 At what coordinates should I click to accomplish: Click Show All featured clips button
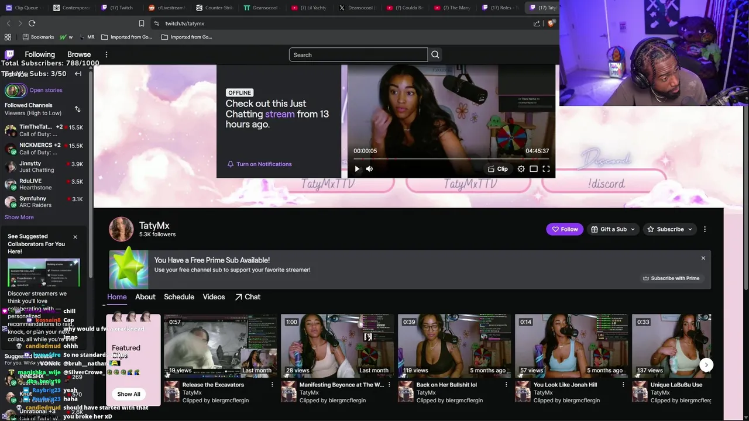click(129, 394)
